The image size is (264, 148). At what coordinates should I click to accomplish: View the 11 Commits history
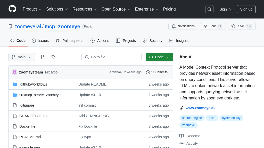157,72
